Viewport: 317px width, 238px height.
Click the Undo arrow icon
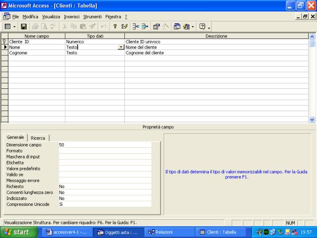tap(104, 27)
